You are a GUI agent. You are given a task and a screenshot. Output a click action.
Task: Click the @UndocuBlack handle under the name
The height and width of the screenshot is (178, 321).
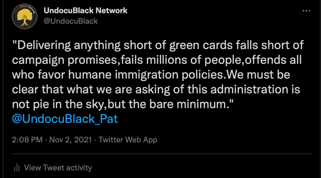point(71,21)
